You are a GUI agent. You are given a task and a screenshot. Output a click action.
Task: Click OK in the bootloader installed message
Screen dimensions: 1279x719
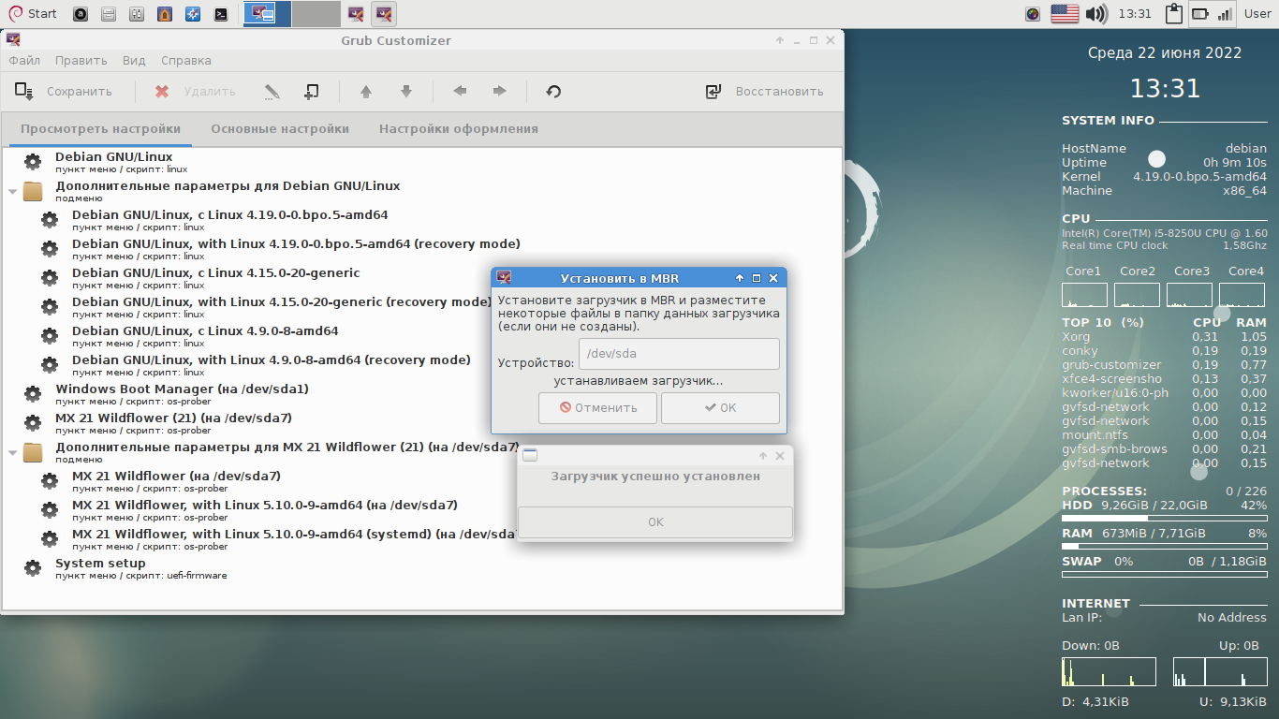point(655,522)
